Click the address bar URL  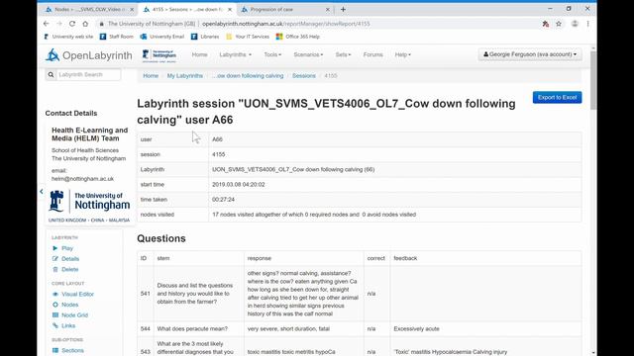pyautogui.click(x=286, y=24)
